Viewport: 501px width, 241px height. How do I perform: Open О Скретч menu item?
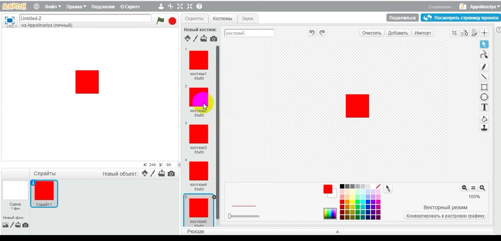tap(130, 7)
